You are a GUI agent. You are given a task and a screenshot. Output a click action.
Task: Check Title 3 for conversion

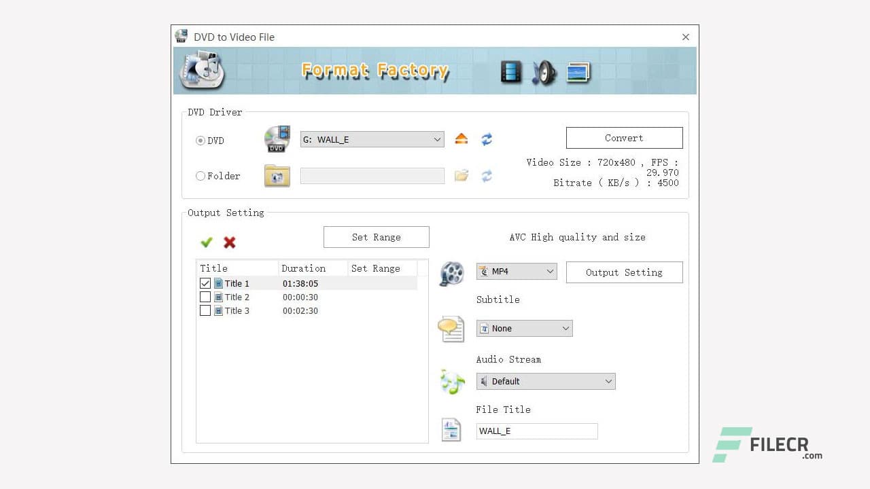[x=205, y=310]
